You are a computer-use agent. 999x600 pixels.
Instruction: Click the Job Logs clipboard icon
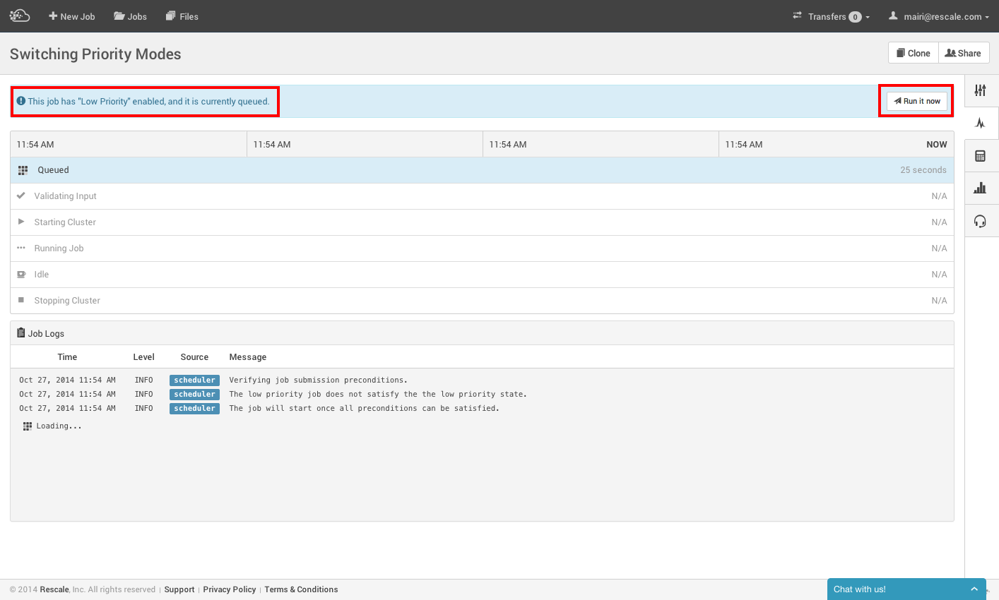[x=21, y=333]
